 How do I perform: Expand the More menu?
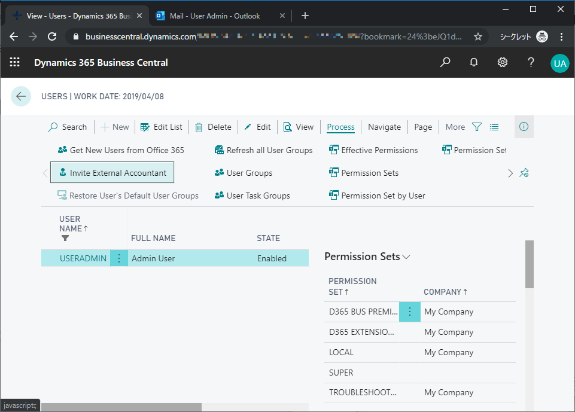(x=455, y=127)
